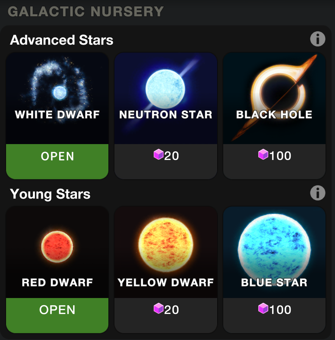This screenshot has height=340, width=335.
Task: Click the gem icon under Neutron Star
Action: [x=158, y=154]
